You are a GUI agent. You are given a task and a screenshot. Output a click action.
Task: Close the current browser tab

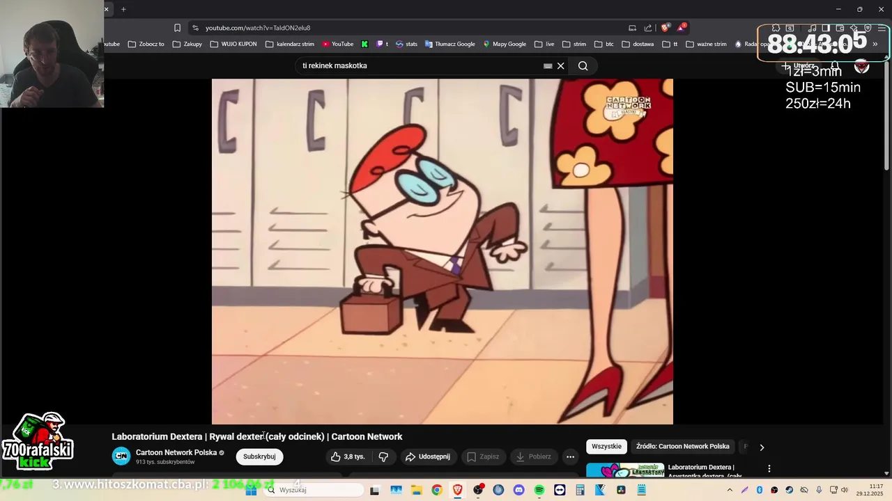tap(107, 9)
